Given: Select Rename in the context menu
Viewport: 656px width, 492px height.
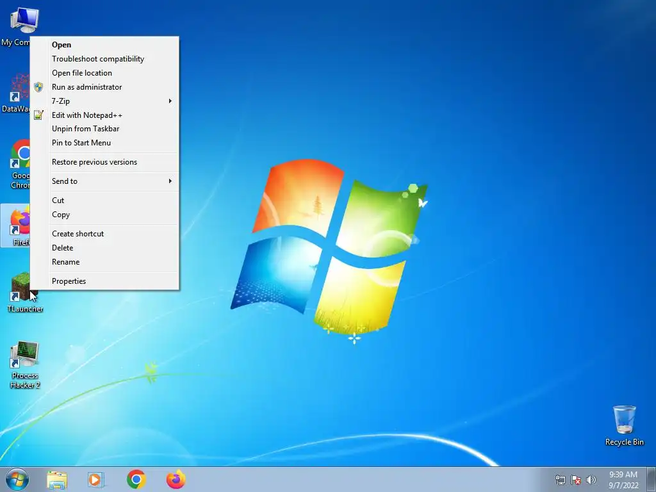Looking at the screenshot, I should pyautogui.click(x=104, y=262).
